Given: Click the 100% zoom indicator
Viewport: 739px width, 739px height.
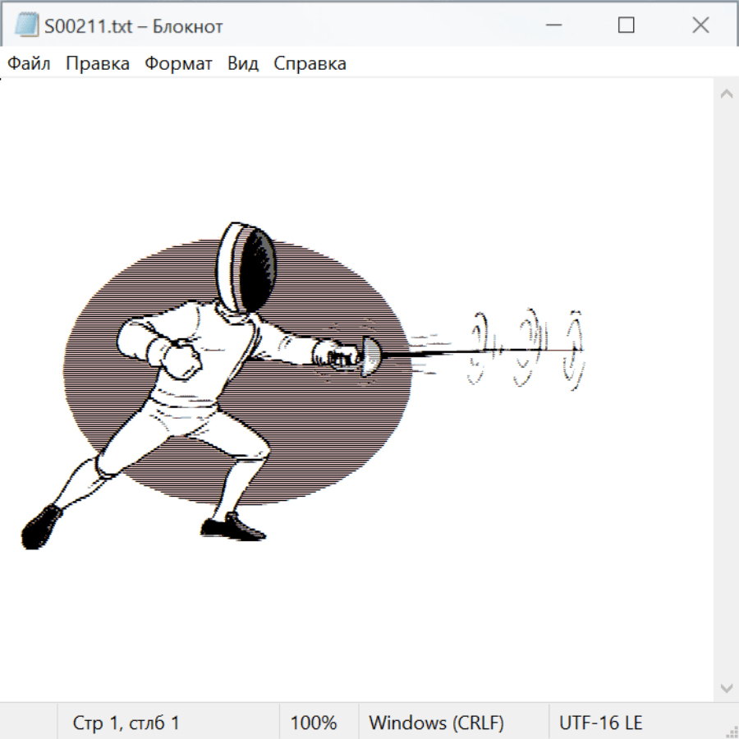Looking at the screenshot, I should pos(314,723).
